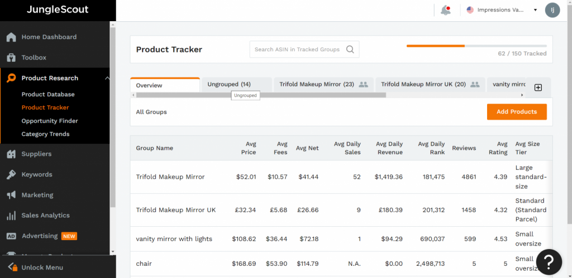Click the Marketing megaphone icon
This screenshot has width=572, height=278.
(x=11, y=195)
